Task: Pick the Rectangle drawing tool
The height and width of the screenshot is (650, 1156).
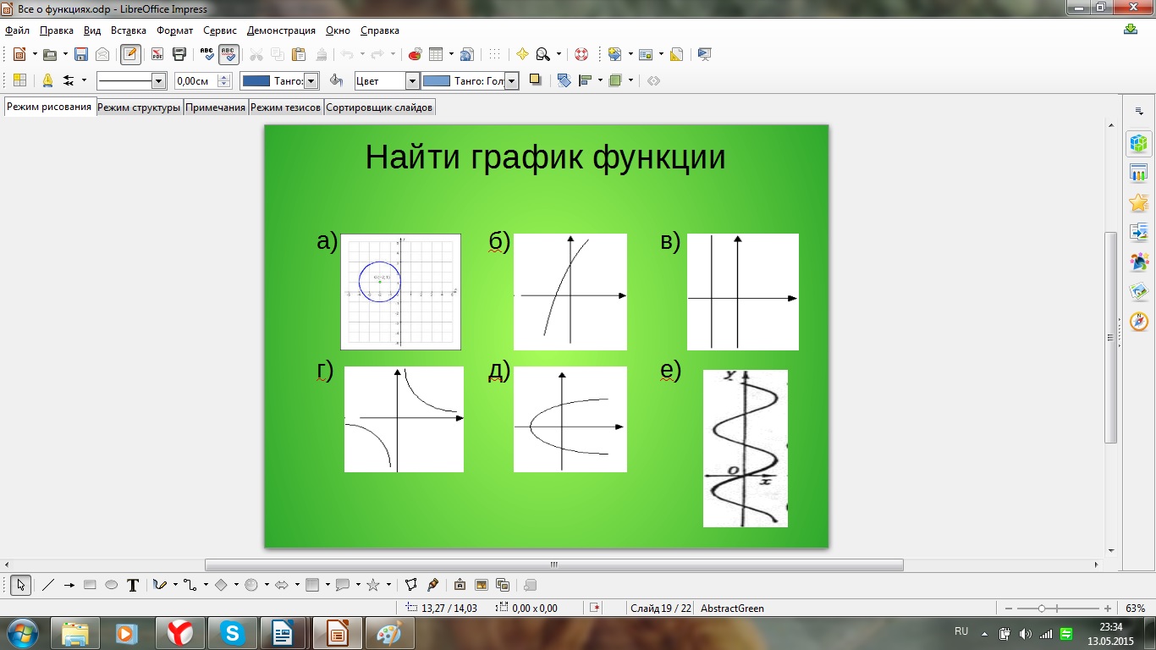Action: tap(91, 585)
